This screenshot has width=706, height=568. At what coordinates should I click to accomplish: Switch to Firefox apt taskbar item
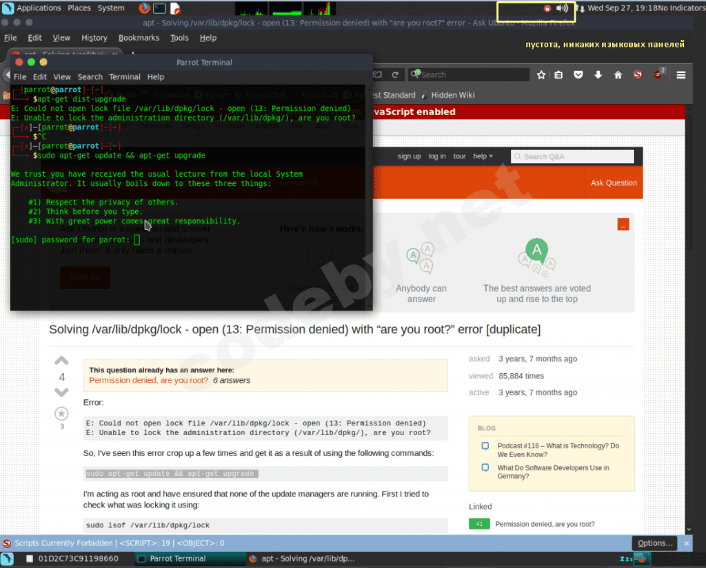303,558
